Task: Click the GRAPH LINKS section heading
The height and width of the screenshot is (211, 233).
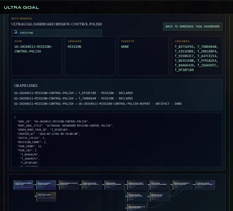Action: pyautogui.click(x=26, y=85)
